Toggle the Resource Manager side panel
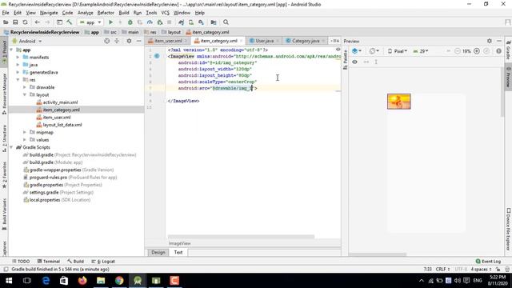 coord(4,94)
